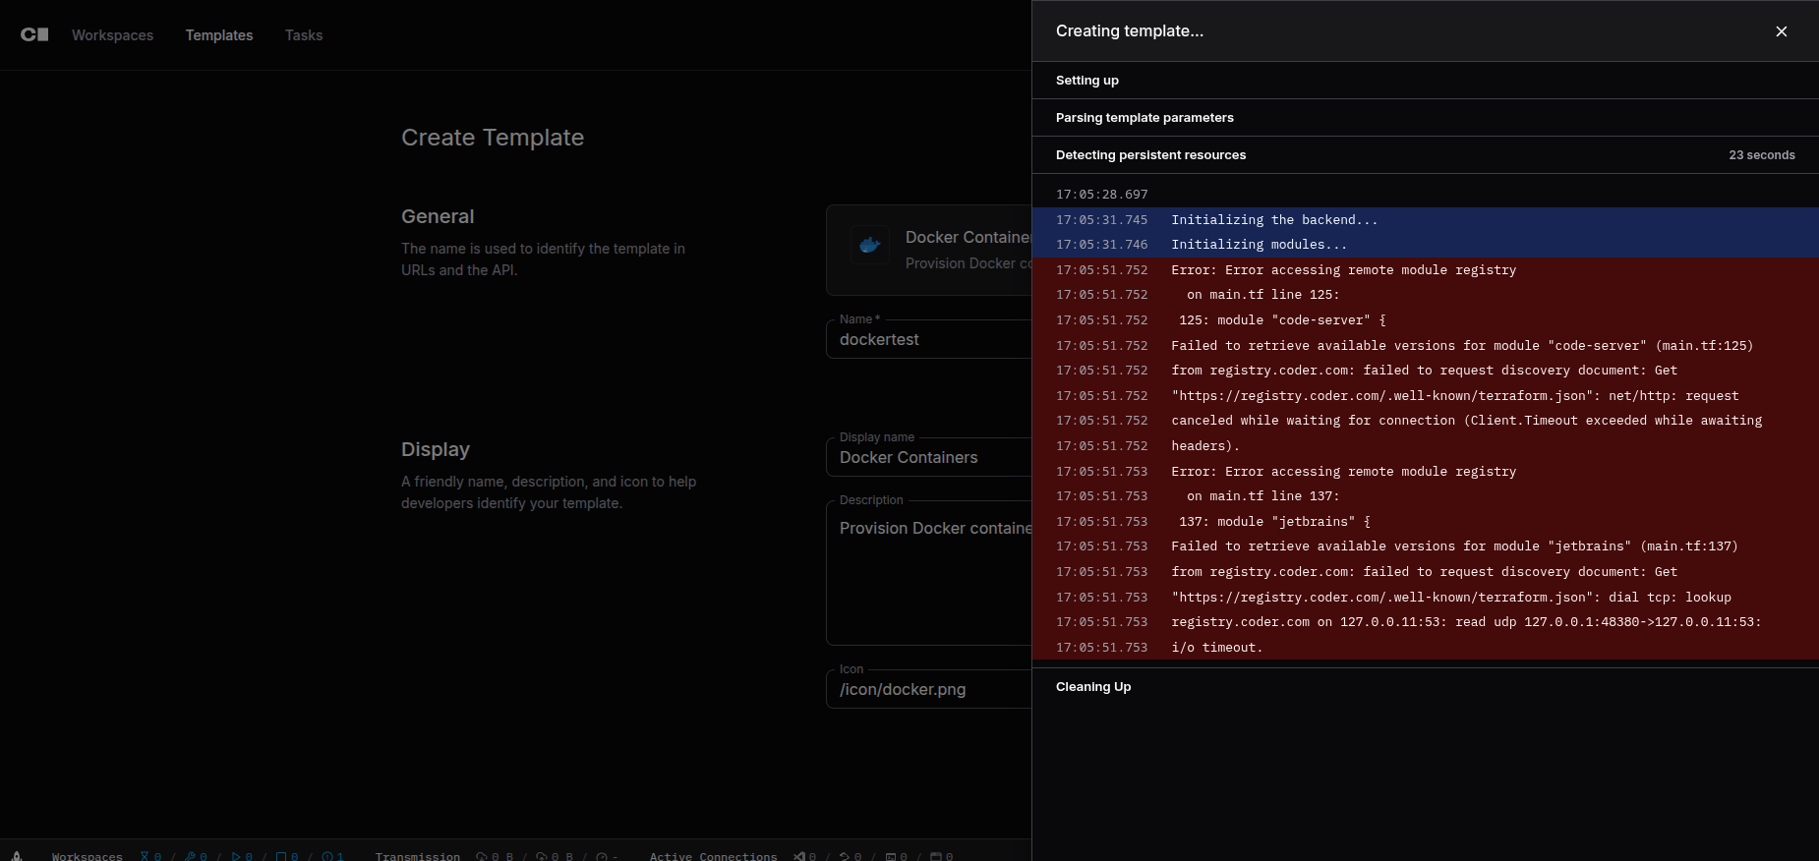Screen dimensions: 1819x861
Task: Close the Creating template panel
Action: click(1781, 31)
